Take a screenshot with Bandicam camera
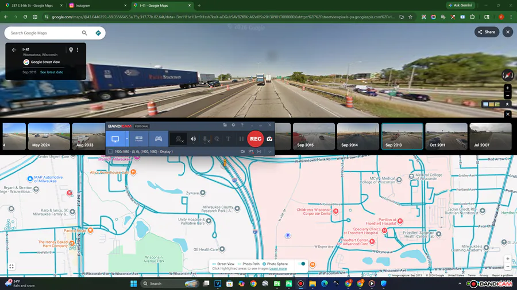The width and height of the screenshot is (517, 290). click(269, 139)
